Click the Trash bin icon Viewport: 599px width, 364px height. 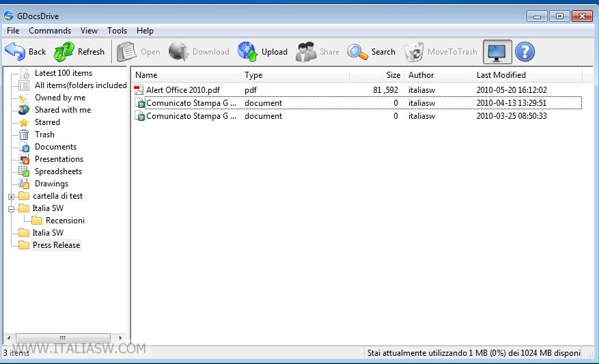click(24, 135)
